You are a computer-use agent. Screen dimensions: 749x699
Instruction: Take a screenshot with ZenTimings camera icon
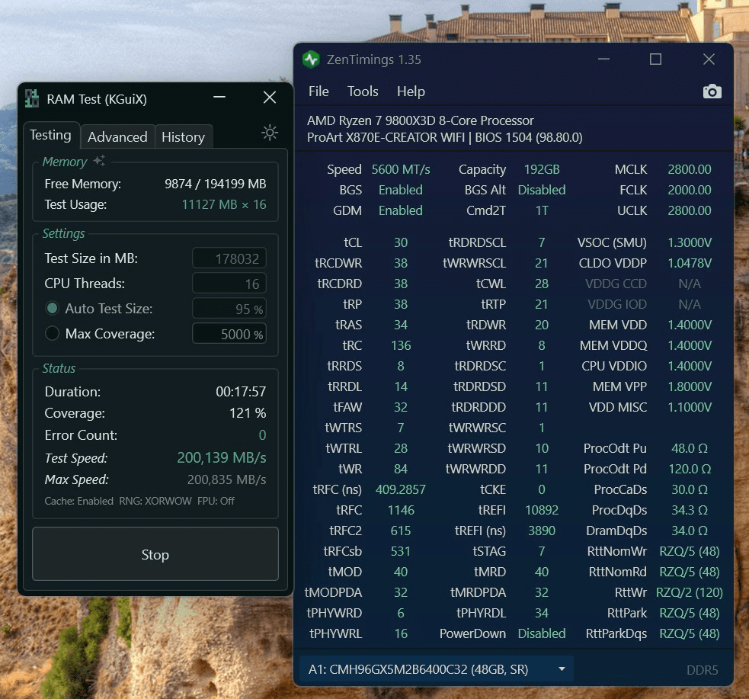pos(712,91)
